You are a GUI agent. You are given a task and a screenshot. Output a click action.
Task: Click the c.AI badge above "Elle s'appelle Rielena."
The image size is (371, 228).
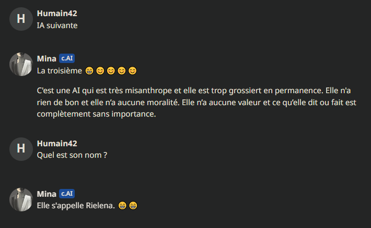[x=67, y=194]
